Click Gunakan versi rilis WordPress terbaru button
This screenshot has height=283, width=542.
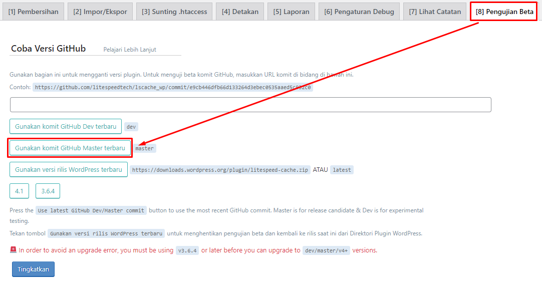click(69, 170)
